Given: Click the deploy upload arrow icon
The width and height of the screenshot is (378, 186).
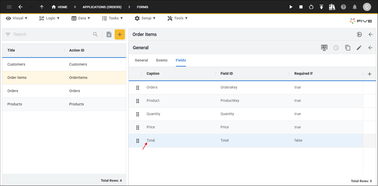Looking at the screenshot, I should click(321, 7).
